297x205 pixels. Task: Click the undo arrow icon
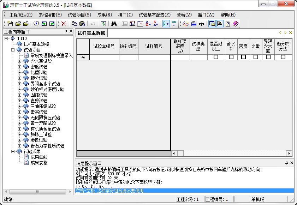click(x=93, y=24)
